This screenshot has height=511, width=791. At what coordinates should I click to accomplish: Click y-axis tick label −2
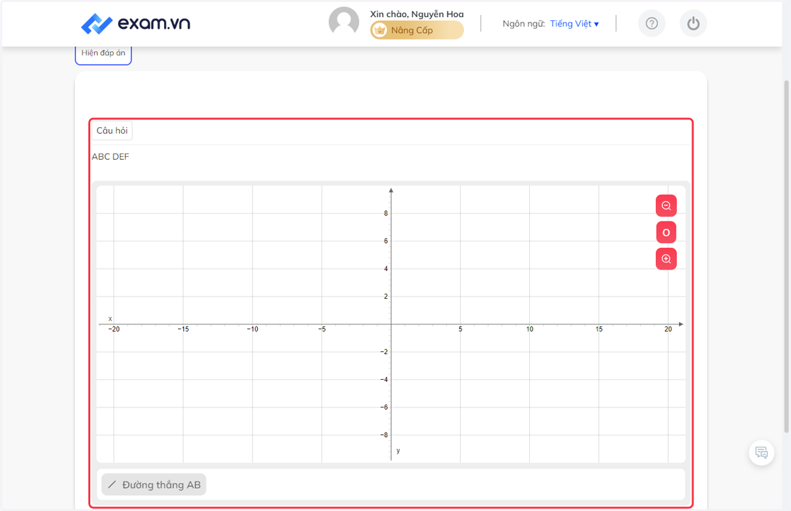[384, 352]
